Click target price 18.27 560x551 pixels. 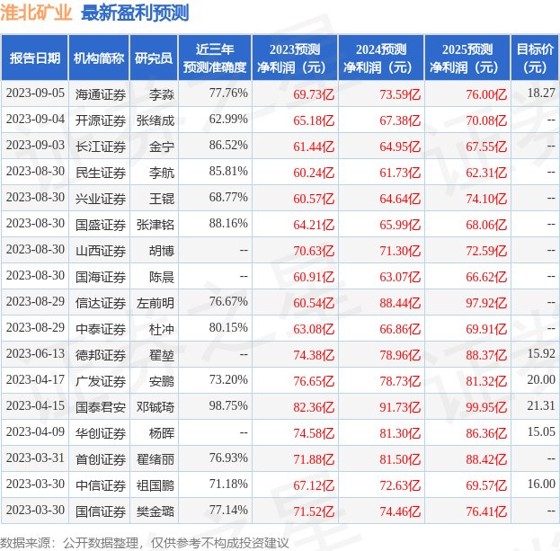pos(541,93)
